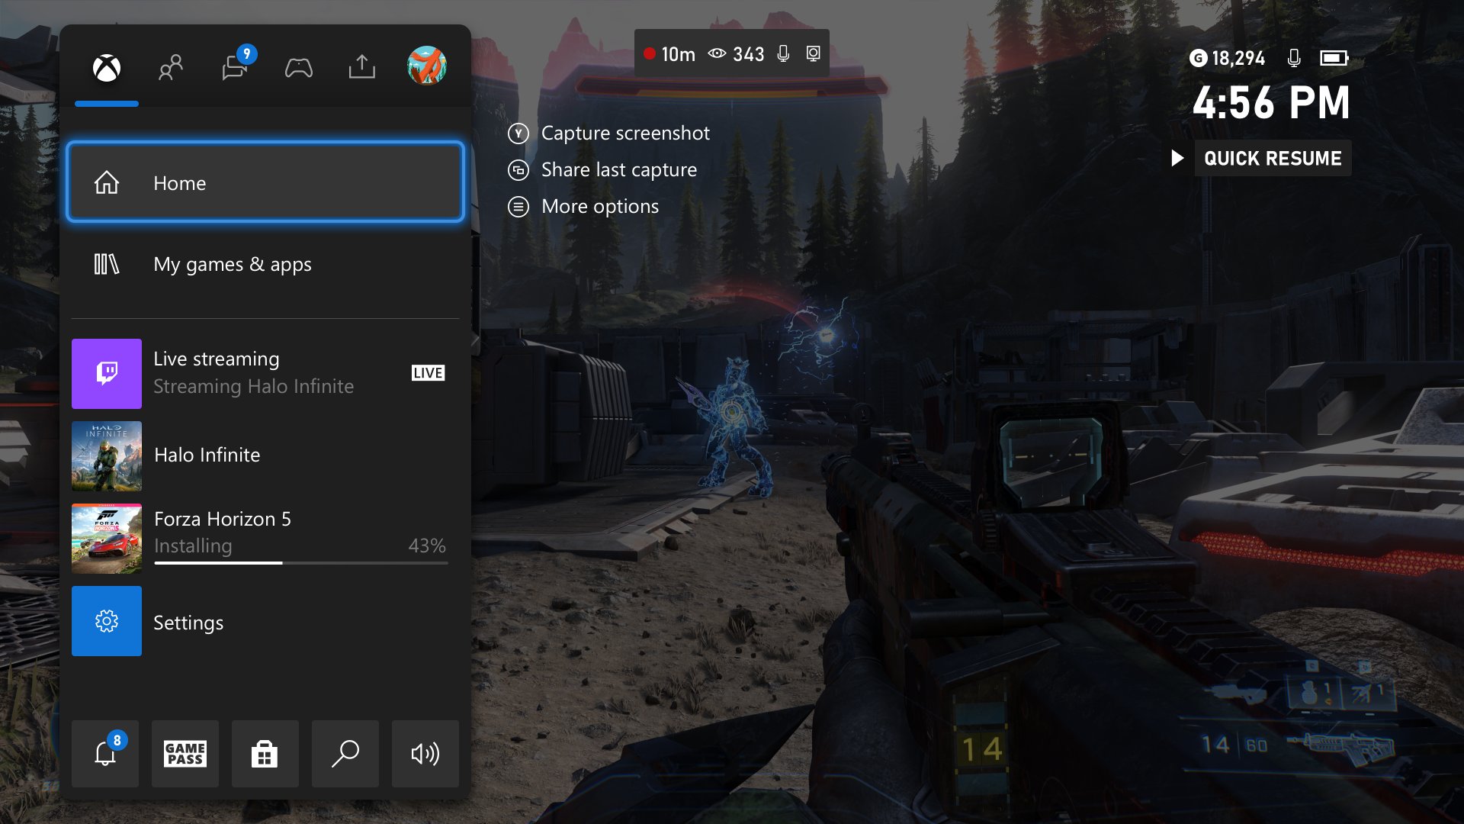Open My games & apps menu item
Image resolution: width=1464 pixels, height=824 pixels.
point(266,263)
